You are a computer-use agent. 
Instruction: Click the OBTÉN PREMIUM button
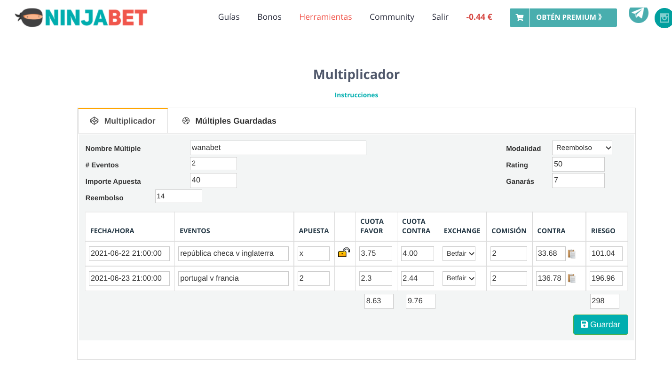[573, 17]
